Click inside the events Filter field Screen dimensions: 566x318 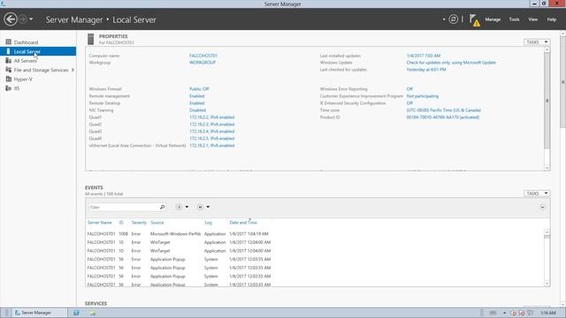coord(123,208)
